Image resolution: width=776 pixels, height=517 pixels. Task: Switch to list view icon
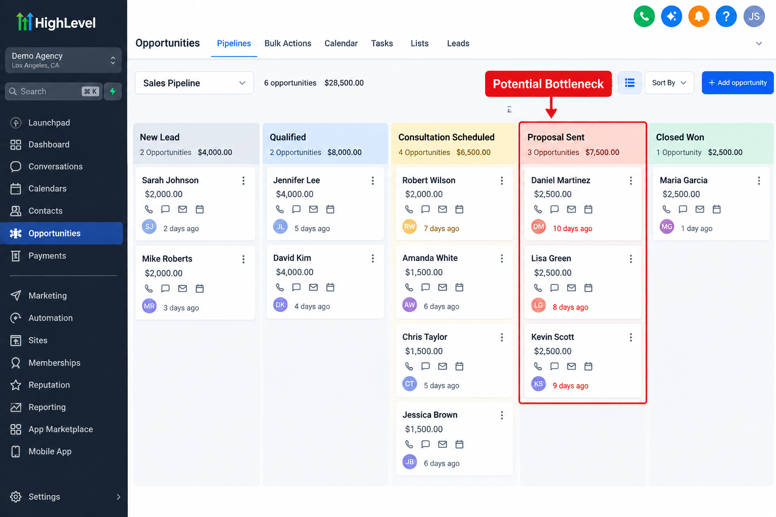coord(629,83)
